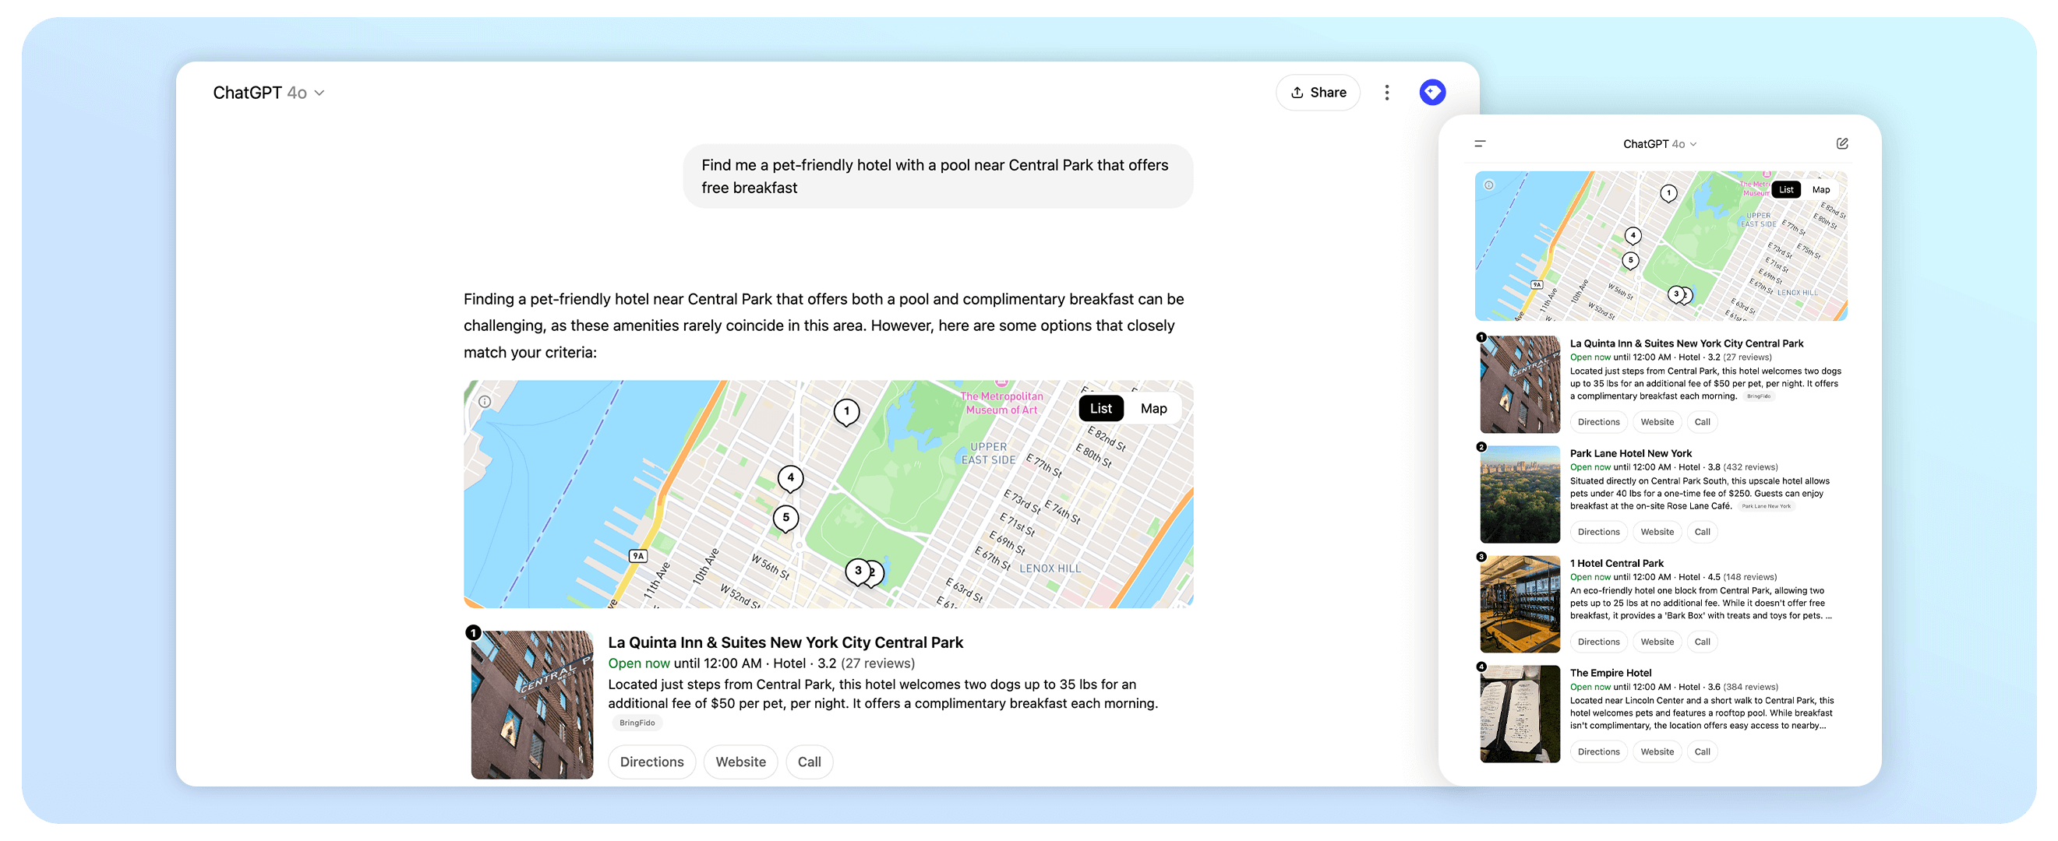Viewport: 2058px width, 841px height.
Task: Click Directions for La Quinta in mobile panel
Action: pos(1598,422)
